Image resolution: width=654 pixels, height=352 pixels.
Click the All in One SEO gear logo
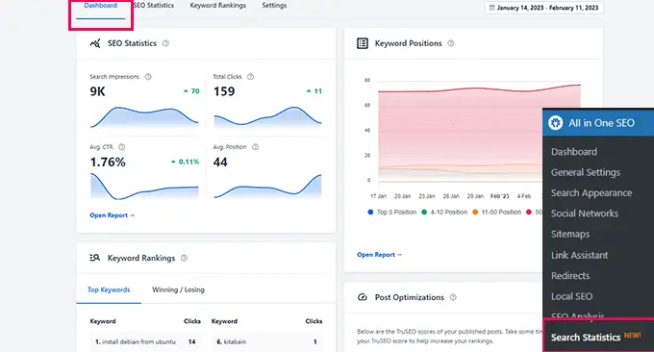[x=556, y=123]
